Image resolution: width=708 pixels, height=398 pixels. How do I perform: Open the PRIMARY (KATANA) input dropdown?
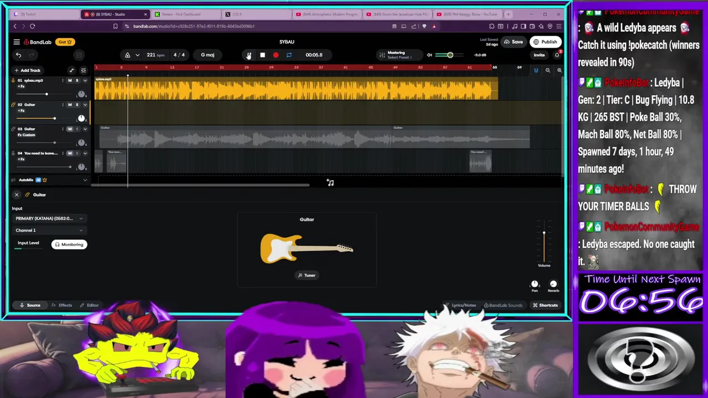coord(49,218)
